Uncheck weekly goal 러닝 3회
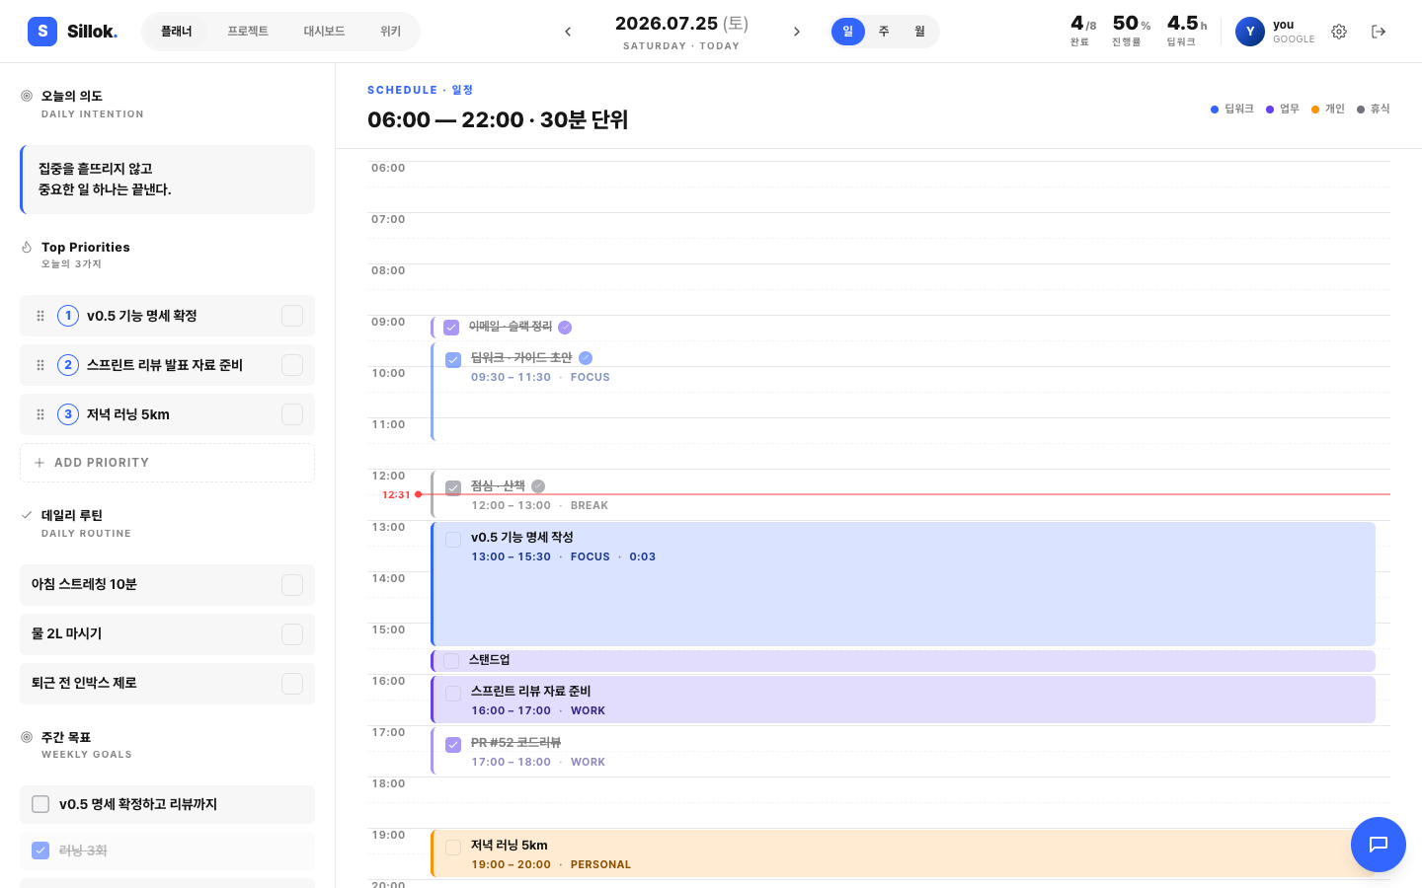Screen dimensions: 1422x888 [40, 851]
